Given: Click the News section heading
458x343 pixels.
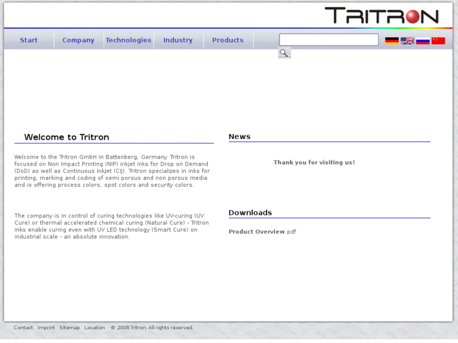Looking at the screenshot, I should [239, 137].
